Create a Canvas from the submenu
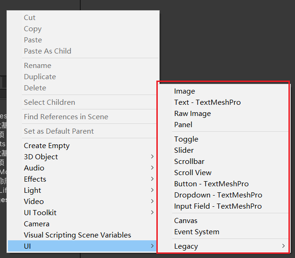Screen dimensions: 295x258 click(x=223, y=221)
